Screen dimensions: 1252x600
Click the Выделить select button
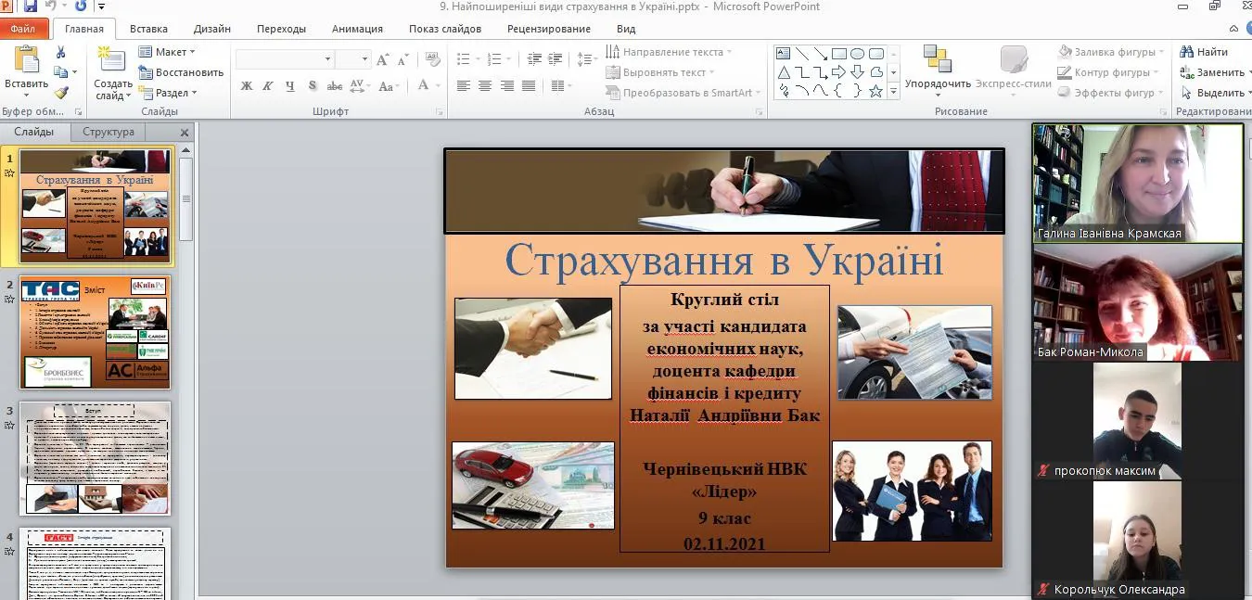click(1214, 93)
